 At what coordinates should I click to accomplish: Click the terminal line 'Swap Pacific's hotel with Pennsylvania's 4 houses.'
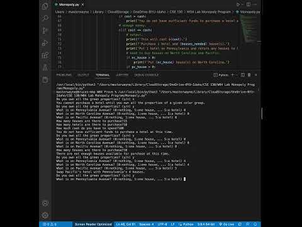(100, 172)
